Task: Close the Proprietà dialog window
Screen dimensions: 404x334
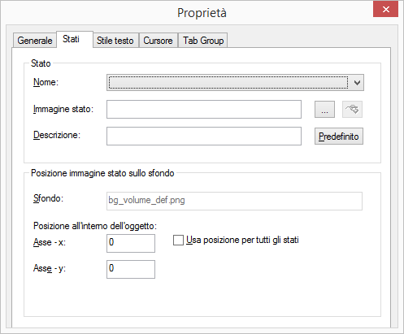Action: [386, 10]
